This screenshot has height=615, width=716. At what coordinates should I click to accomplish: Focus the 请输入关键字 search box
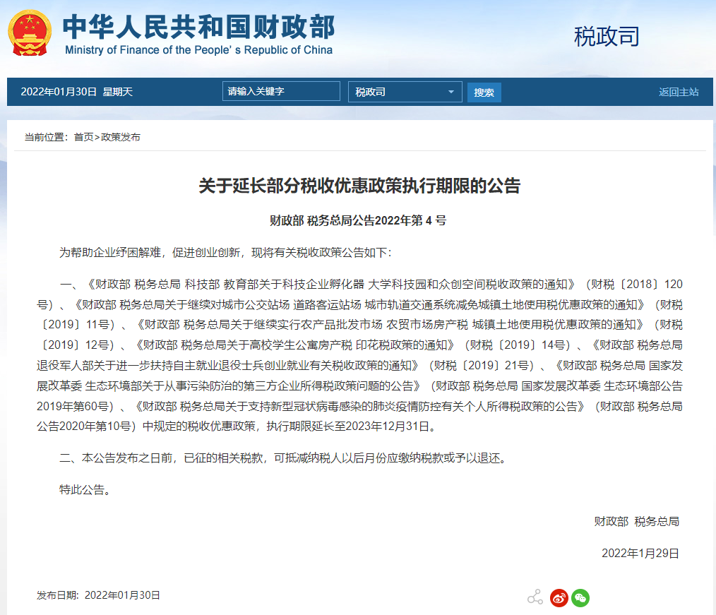(280, 92)
